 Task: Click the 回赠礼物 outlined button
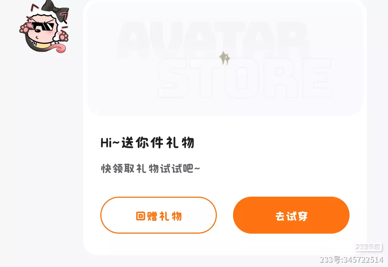(159, 215)
